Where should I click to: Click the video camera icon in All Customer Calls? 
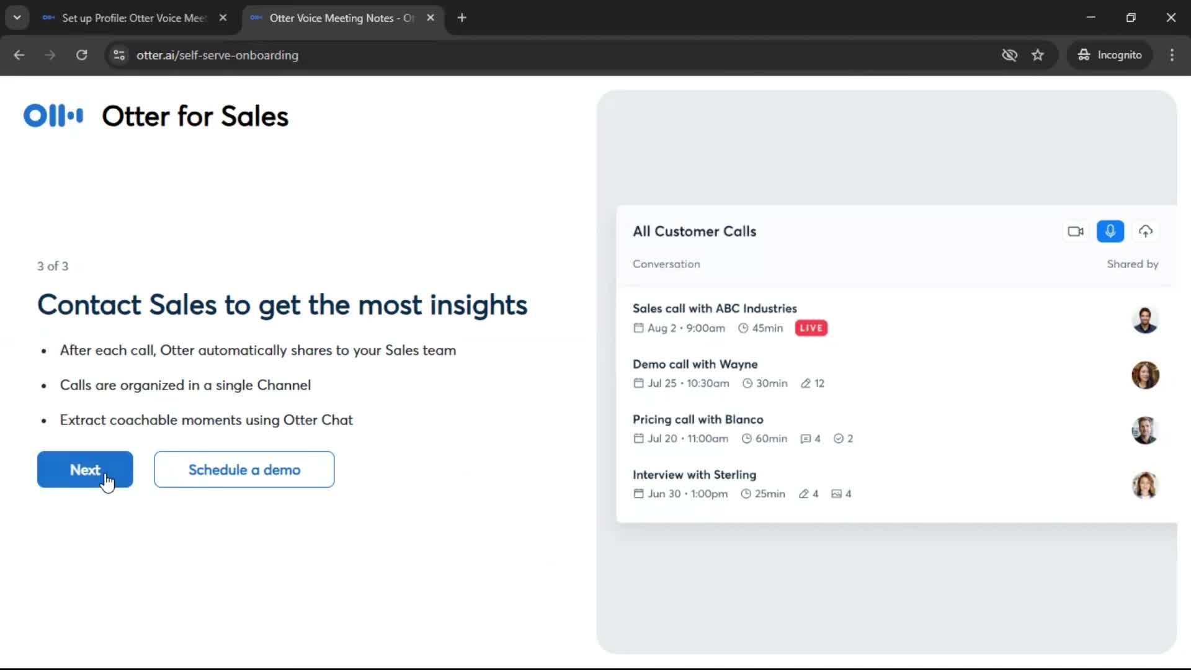click(x=1076, y=231)
